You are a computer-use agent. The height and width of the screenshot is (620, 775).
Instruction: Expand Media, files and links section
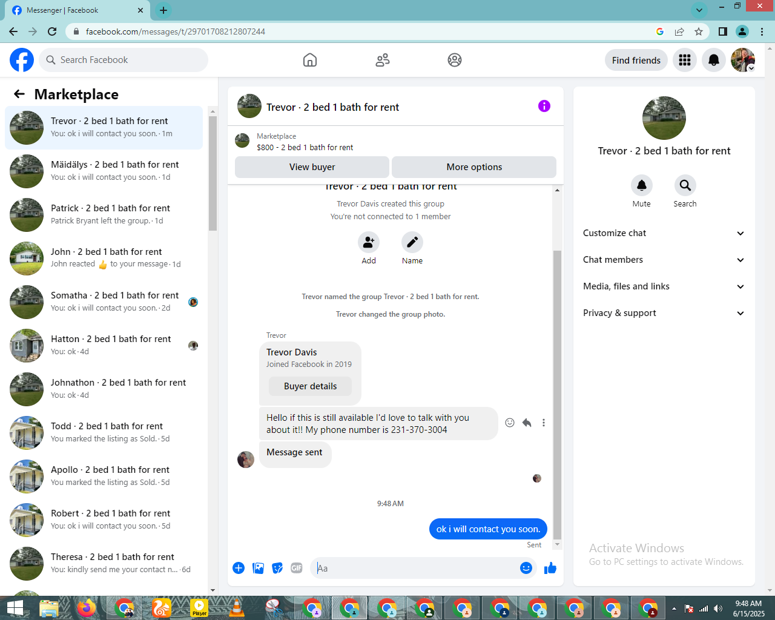664,286
